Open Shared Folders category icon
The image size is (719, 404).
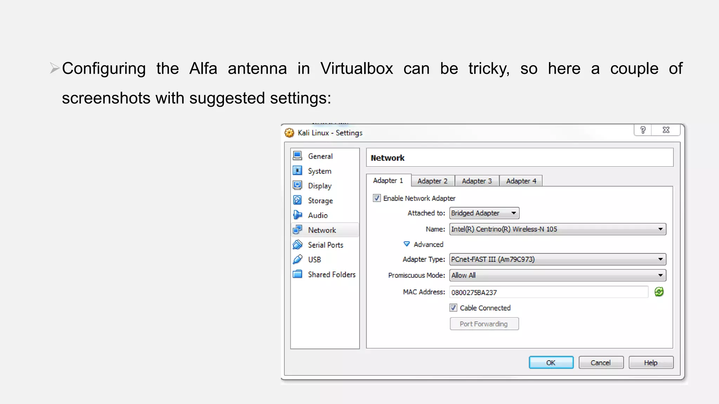(x=297, y=274)
